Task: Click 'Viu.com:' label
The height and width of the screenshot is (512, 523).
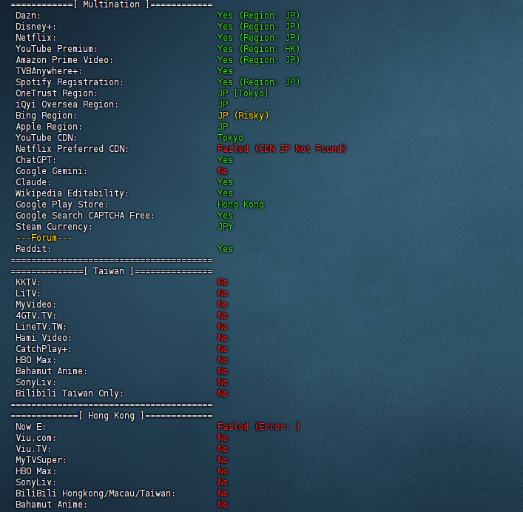Action: 36,438
